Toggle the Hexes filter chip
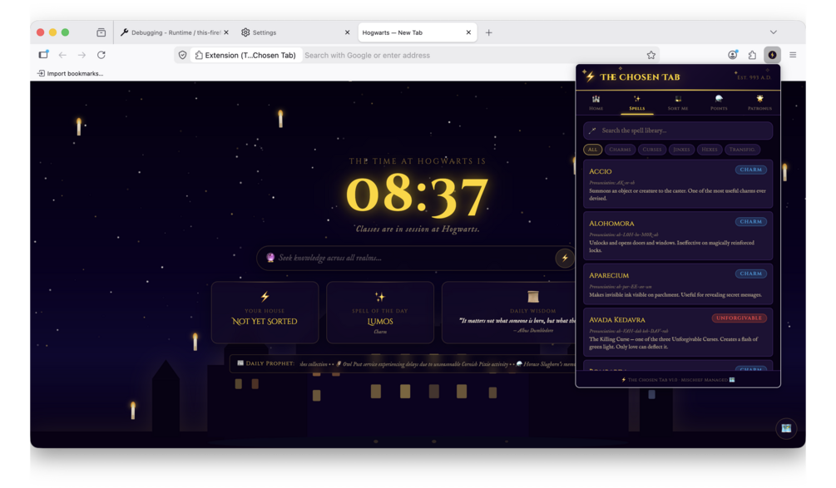This screenshot has height=488, width=836. [709, 150]
